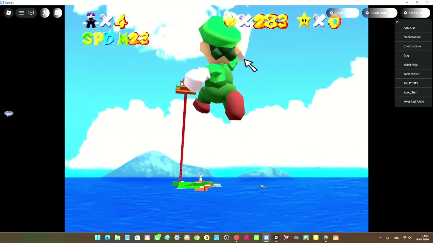433x243 pixels.
Task: Click the gold coin counter icon
Action: (230, 20)
